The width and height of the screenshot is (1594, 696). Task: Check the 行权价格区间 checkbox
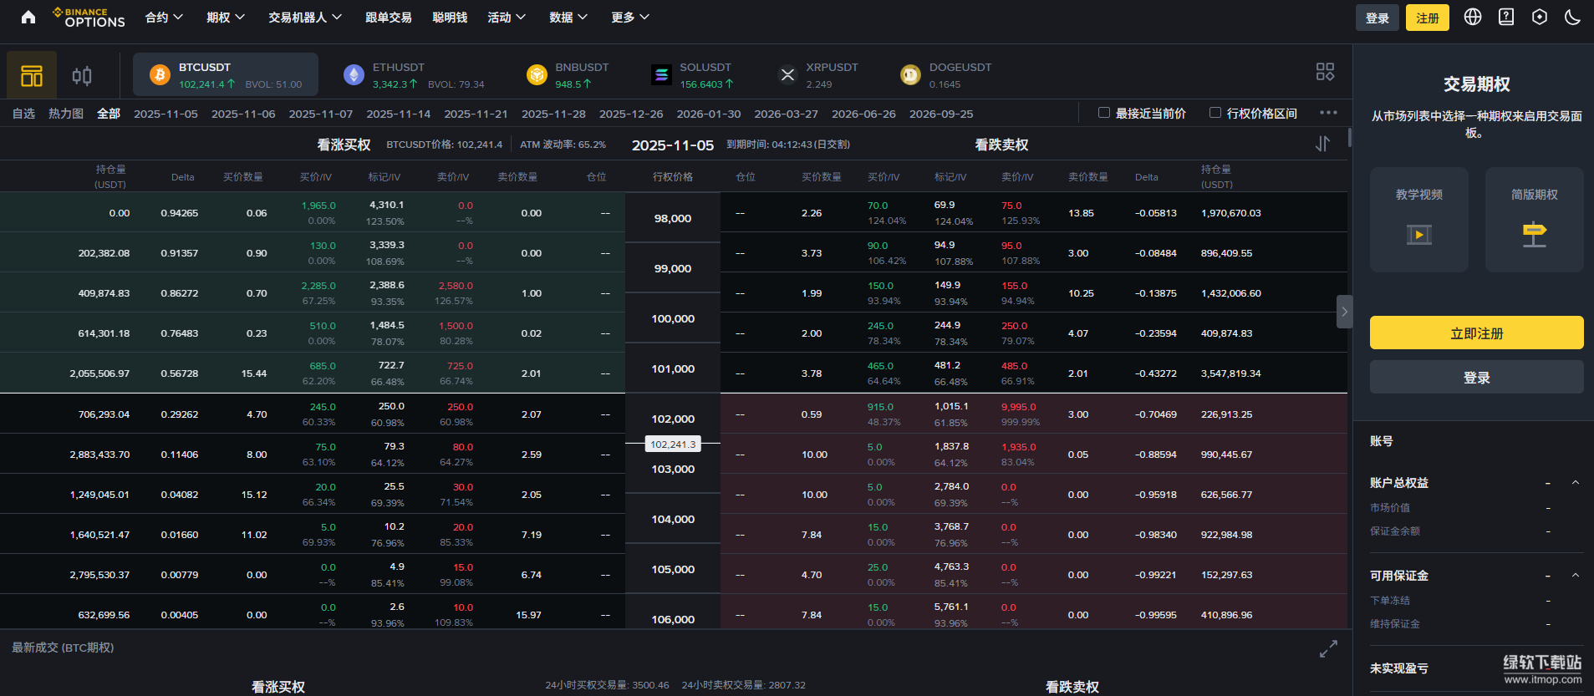coord(1215,113)
